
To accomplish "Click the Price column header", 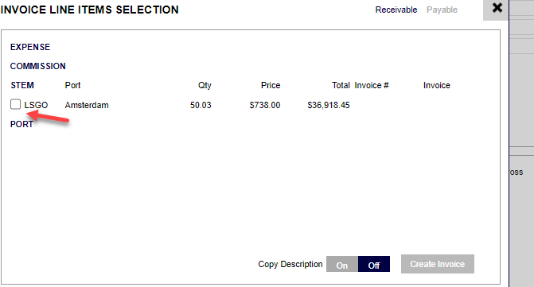I will coord(271,85).
